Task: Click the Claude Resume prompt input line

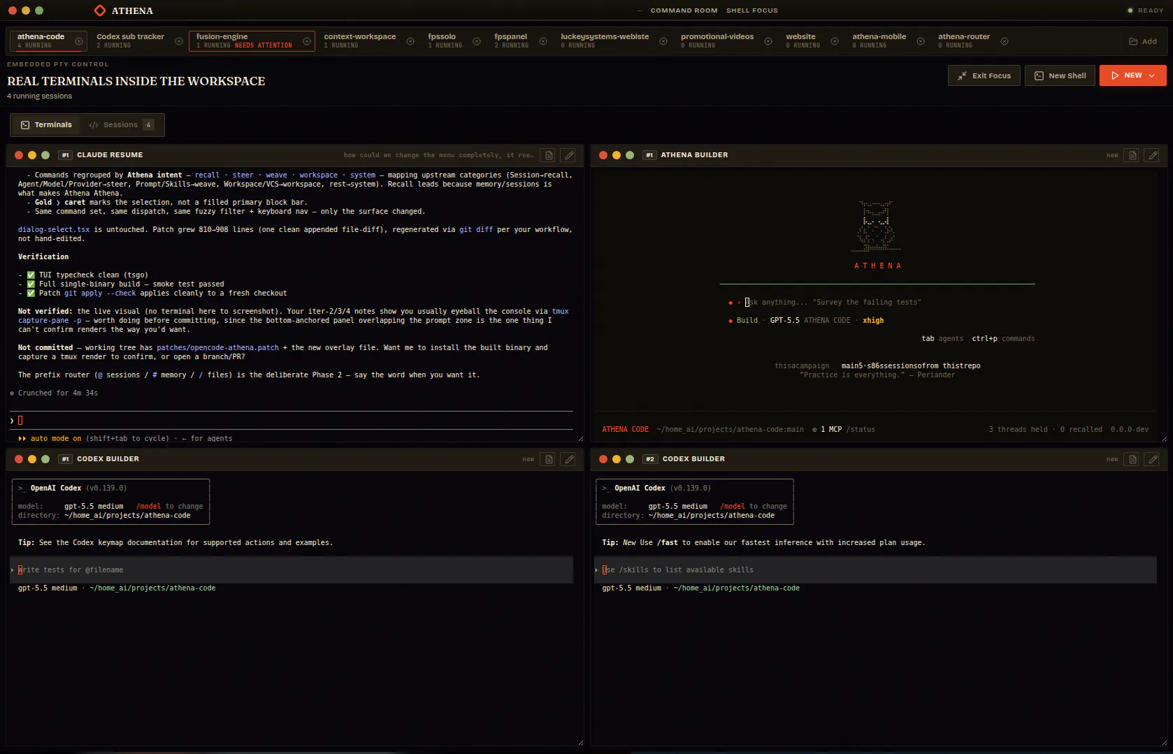Action: (x=292, y=421)
